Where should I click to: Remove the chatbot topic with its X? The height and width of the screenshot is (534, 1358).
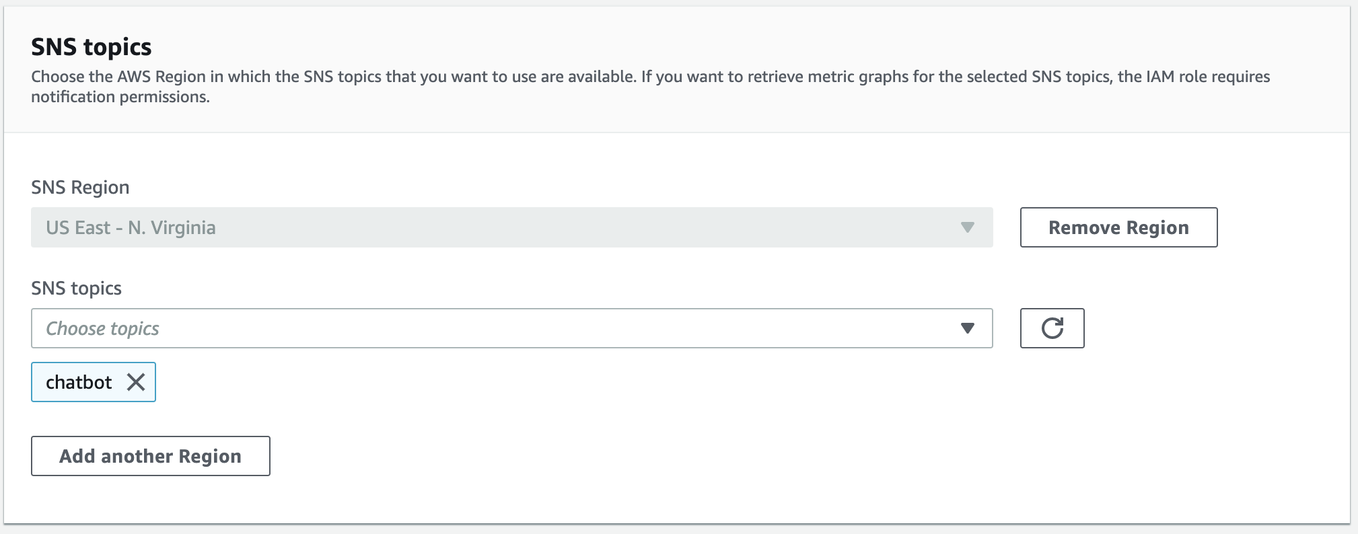136,382
